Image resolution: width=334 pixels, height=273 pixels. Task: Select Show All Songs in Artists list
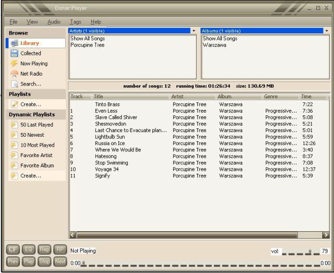(88, 39)
